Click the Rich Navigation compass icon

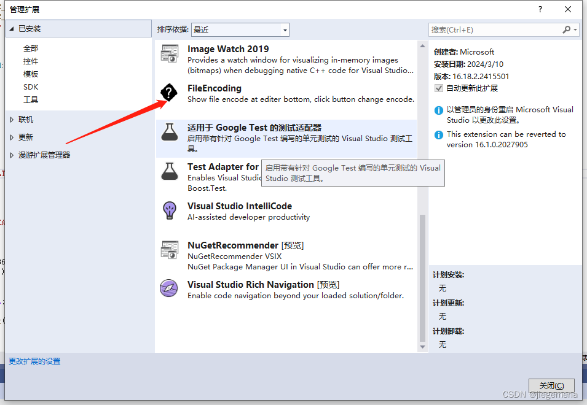coord(169,288)
